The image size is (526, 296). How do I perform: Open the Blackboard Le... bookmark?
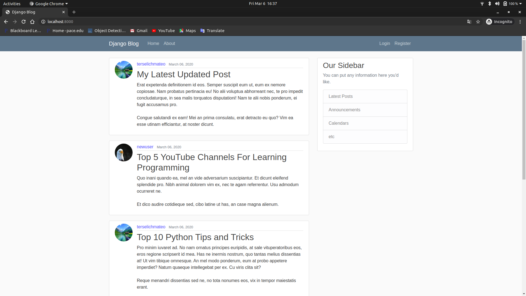coord(23,31)
